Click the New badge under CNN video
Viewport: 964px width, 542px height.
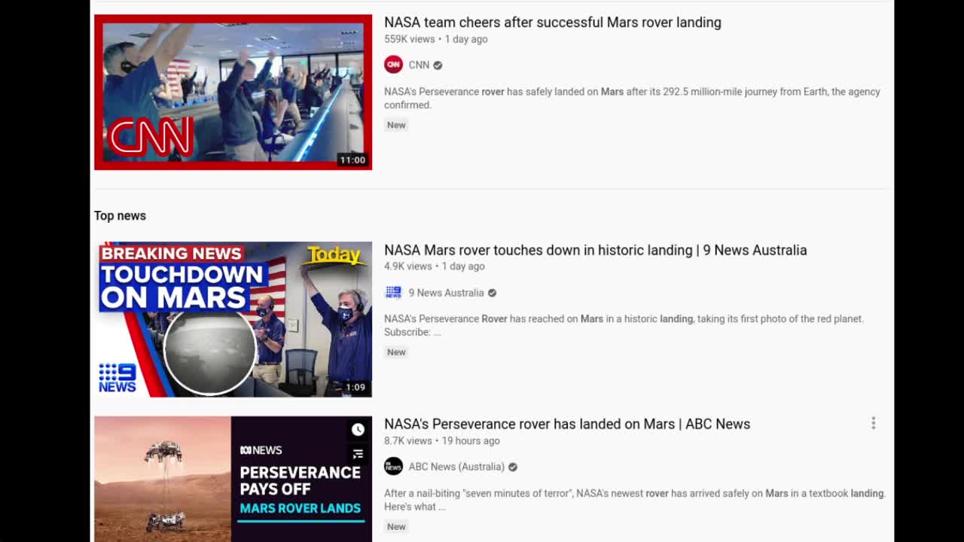click(396, 125)
